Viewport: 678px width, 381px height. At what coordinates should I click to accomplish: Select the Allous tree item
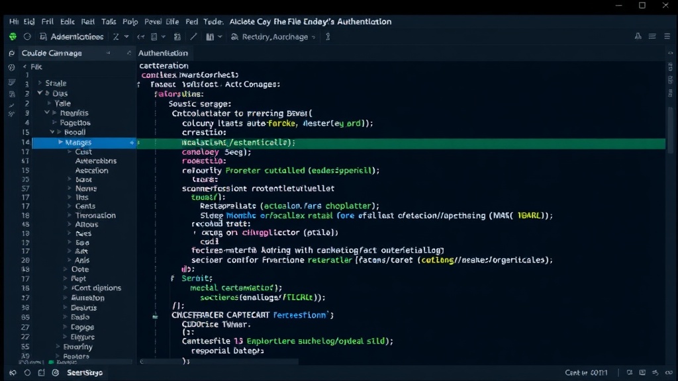[x=87, y=224]
